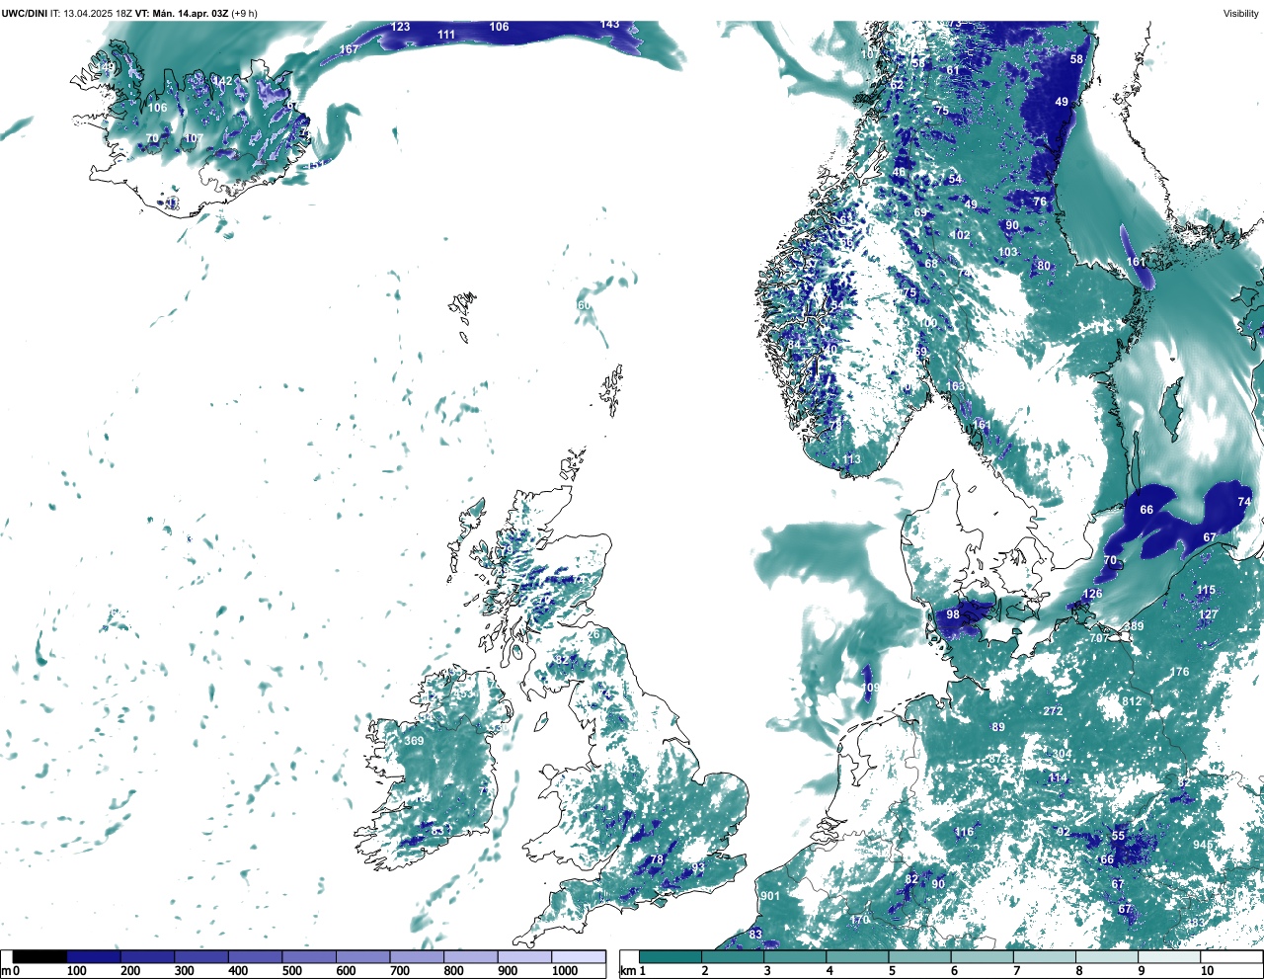Click the '123' visibility value north of Iceland

tap(400, 27)
